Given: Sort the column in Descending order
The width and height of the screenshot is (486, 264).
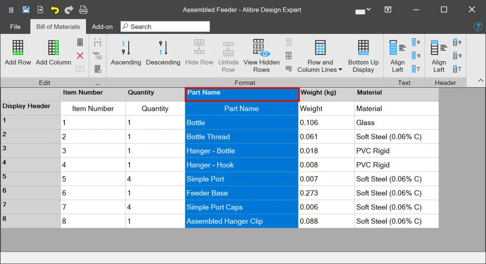Looking at the screenshot, I should (163, 52).
